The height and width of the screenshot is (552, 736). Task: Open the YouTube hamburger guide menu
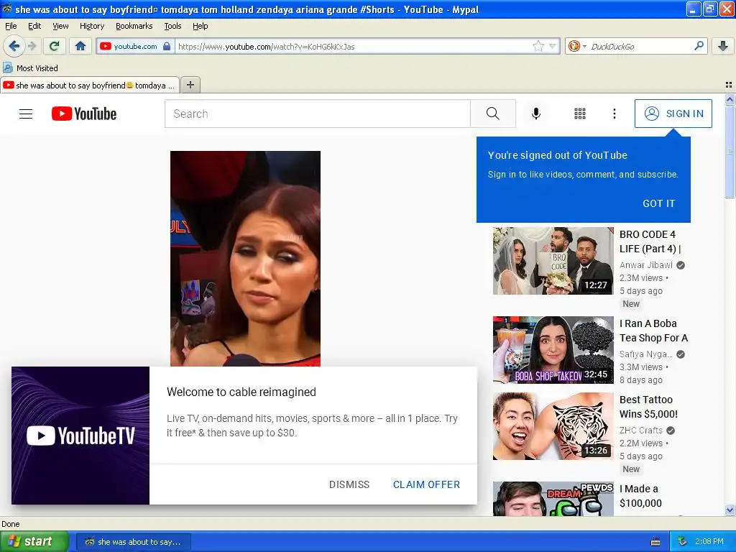click(x=26, y=114)
